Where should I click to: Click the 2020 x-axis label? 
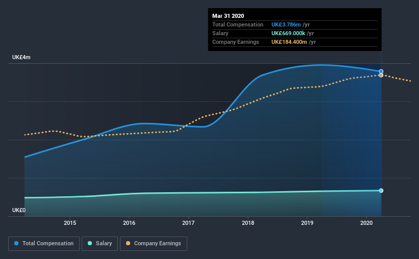[x=366, y=223]
